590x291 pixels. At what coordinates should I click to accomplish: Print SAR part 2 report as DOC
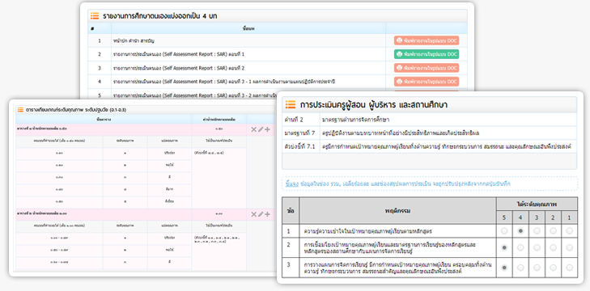[427, 68]
